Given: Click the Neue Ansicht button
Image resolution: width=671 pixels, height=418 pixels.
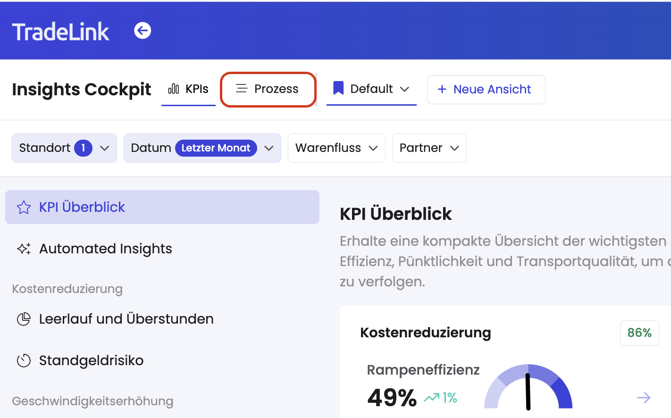Looking at the screenshot, I should 486,90.
